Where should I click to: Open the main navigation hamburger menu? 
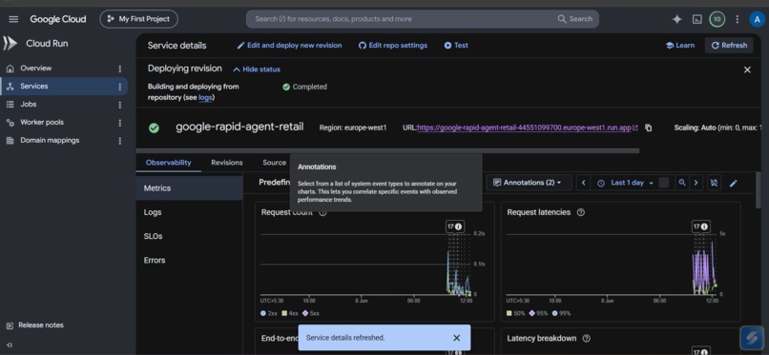13,19
